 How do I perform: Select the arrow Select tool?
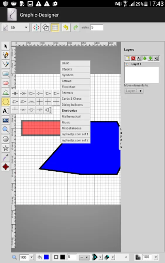(x=6, y=46)
